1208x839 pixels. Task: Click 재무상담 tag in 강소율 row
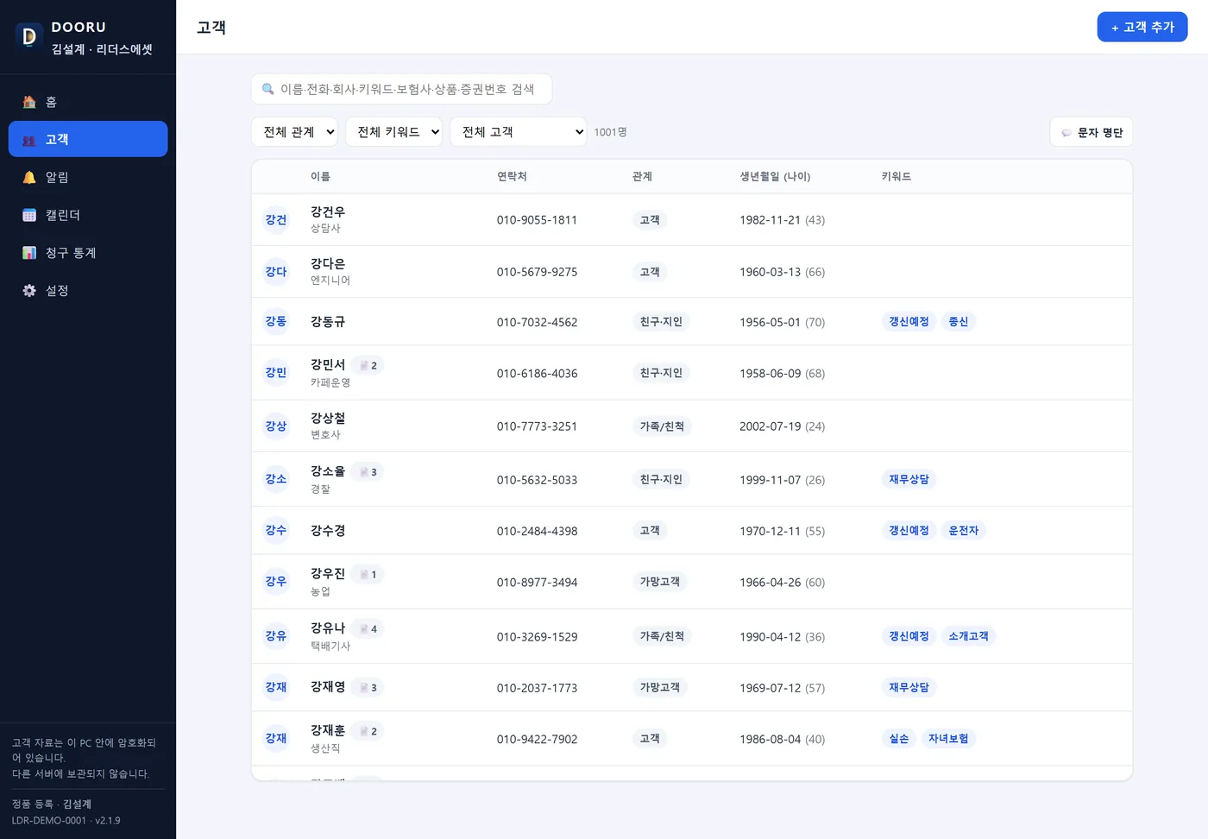pos(909,479)
